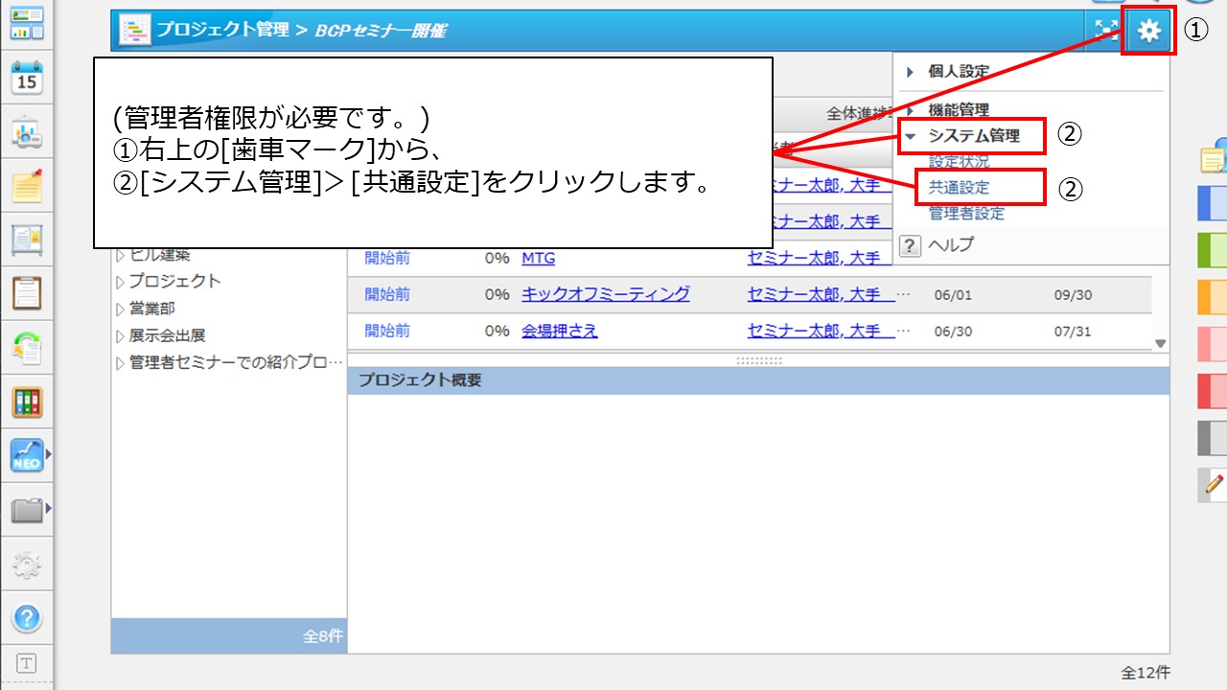Open the gray folder icon in sidebar

[x=27, y=510]
